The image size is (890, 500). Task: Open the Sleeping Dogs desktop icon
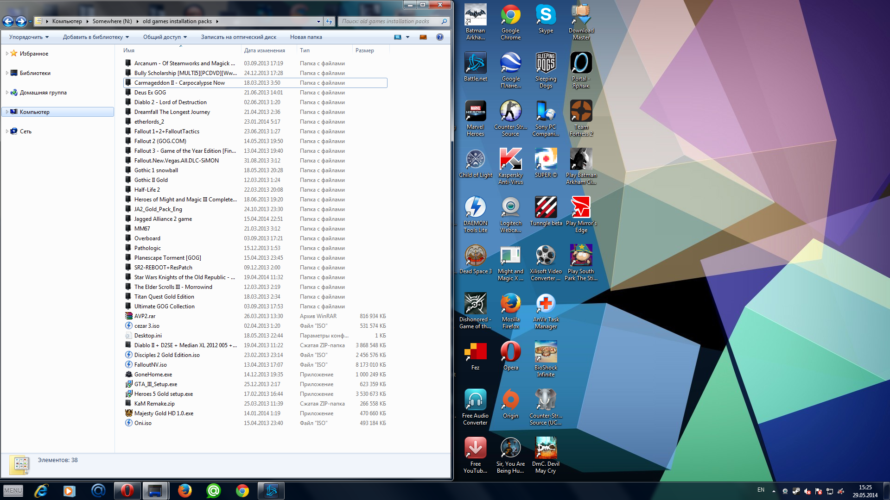tap(546, 70)
